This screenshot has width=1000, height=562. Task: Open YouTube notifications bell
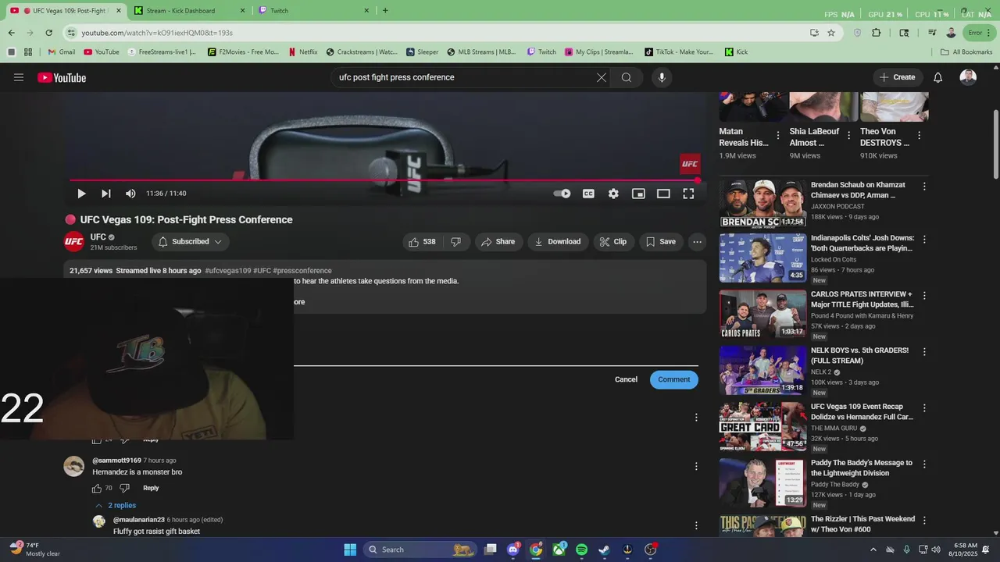tap(938, 77)
